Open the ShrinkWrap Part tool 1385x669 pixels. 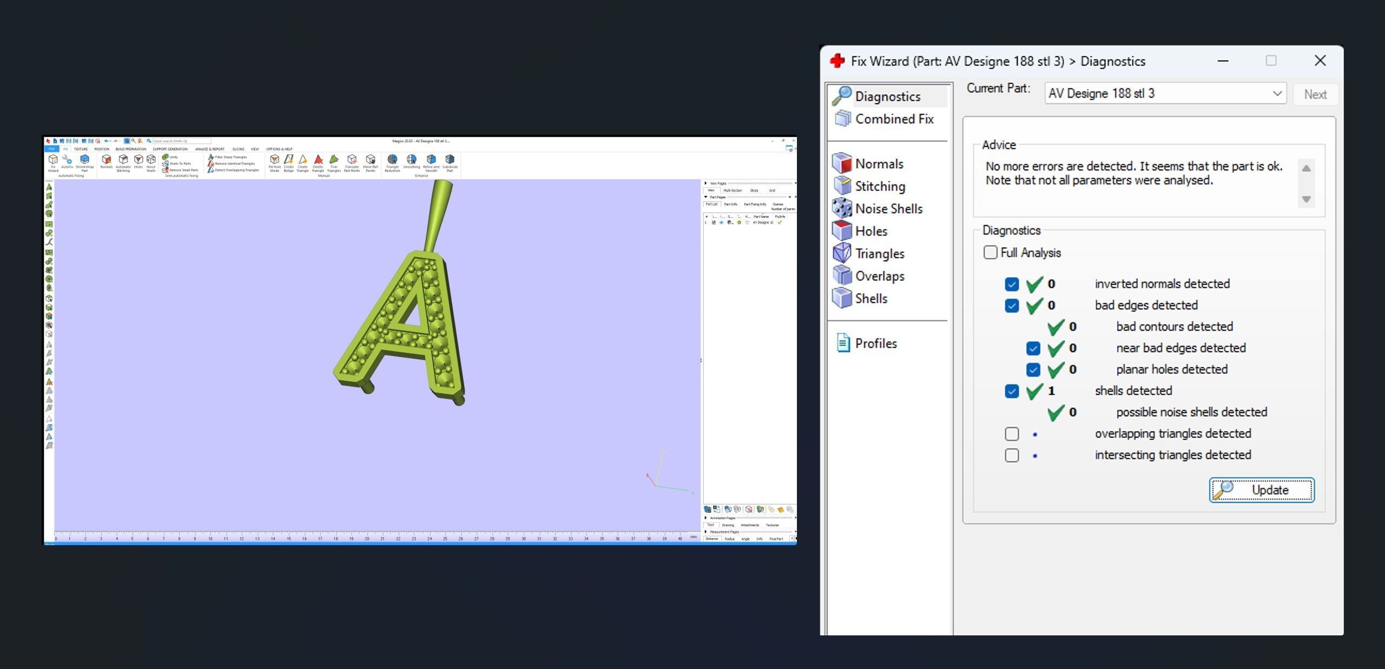84,160
